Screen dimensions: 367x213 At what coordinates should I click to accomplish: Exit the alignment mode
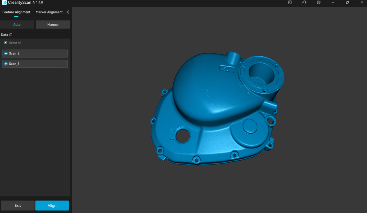[x=18, y=206]
